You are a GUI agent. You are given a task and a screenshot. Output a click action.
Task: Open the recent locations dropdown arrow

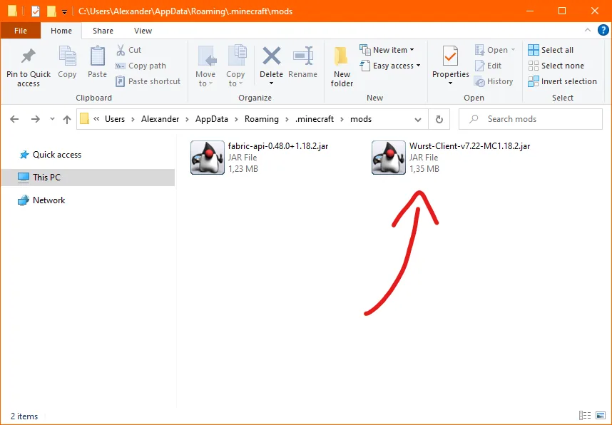point(52,119)
